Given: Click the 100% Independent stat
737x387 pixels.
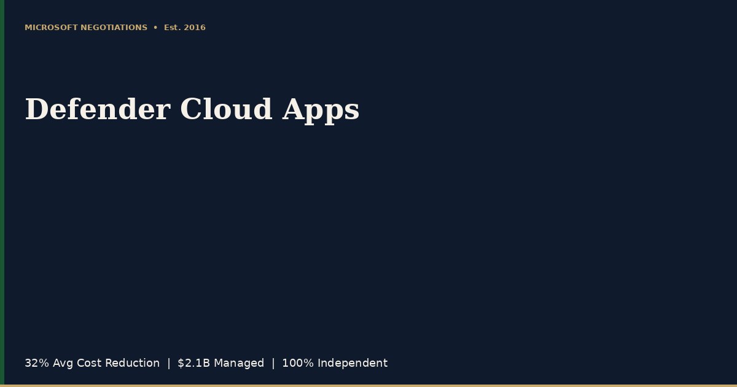Looking at the screenshot, I should [335, 363].
